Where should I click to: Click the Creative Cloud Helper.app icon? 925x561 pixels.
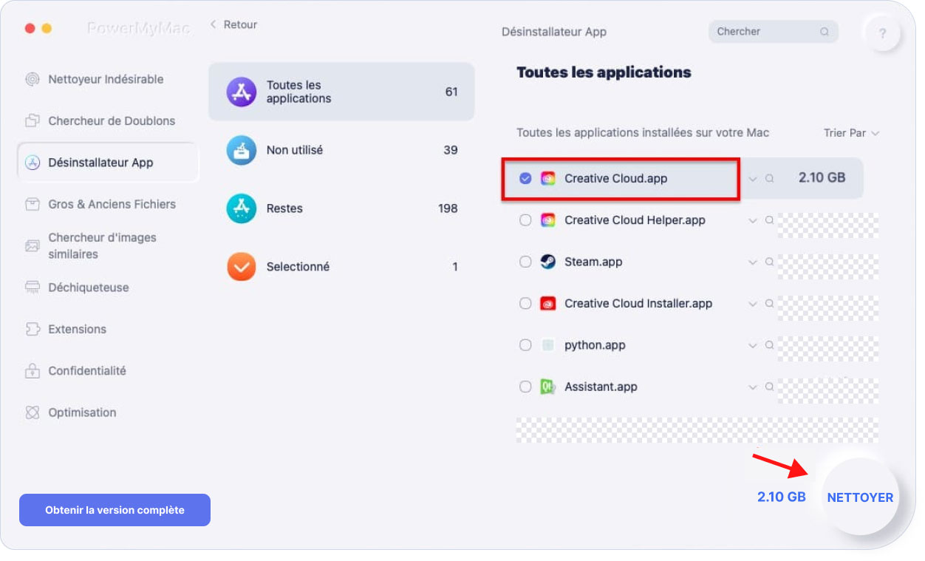(x=547, y=220)
